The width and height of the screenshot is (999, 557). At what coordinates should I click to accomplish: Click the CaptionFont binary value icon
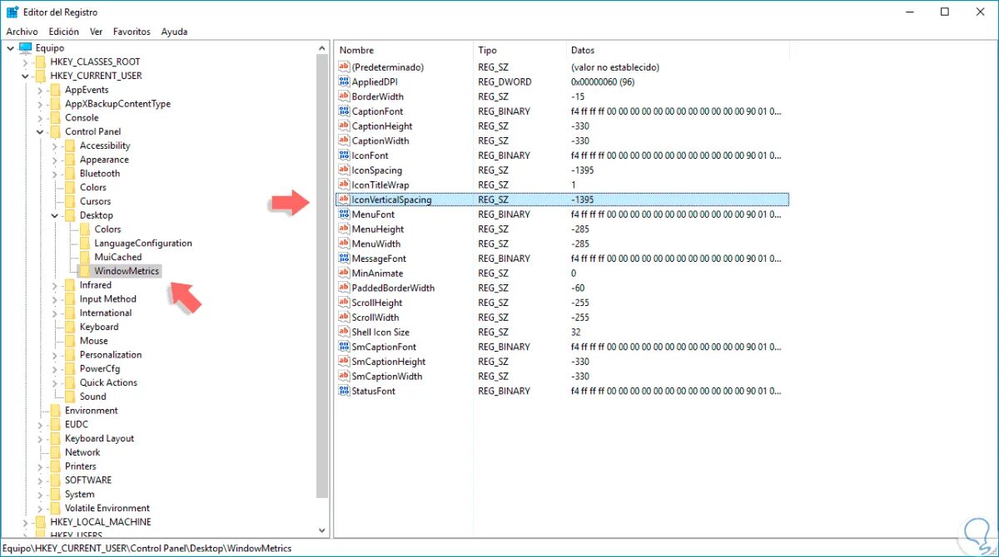pos(344,111)
